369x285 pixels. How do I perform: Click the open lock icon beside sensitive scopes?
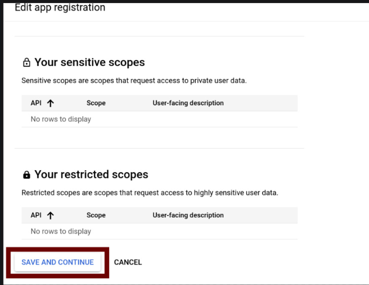tap(26, 63)
